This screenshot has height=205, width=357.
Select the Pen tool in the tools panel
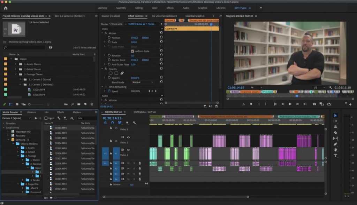pyautogui.click(x=335, y=144)
